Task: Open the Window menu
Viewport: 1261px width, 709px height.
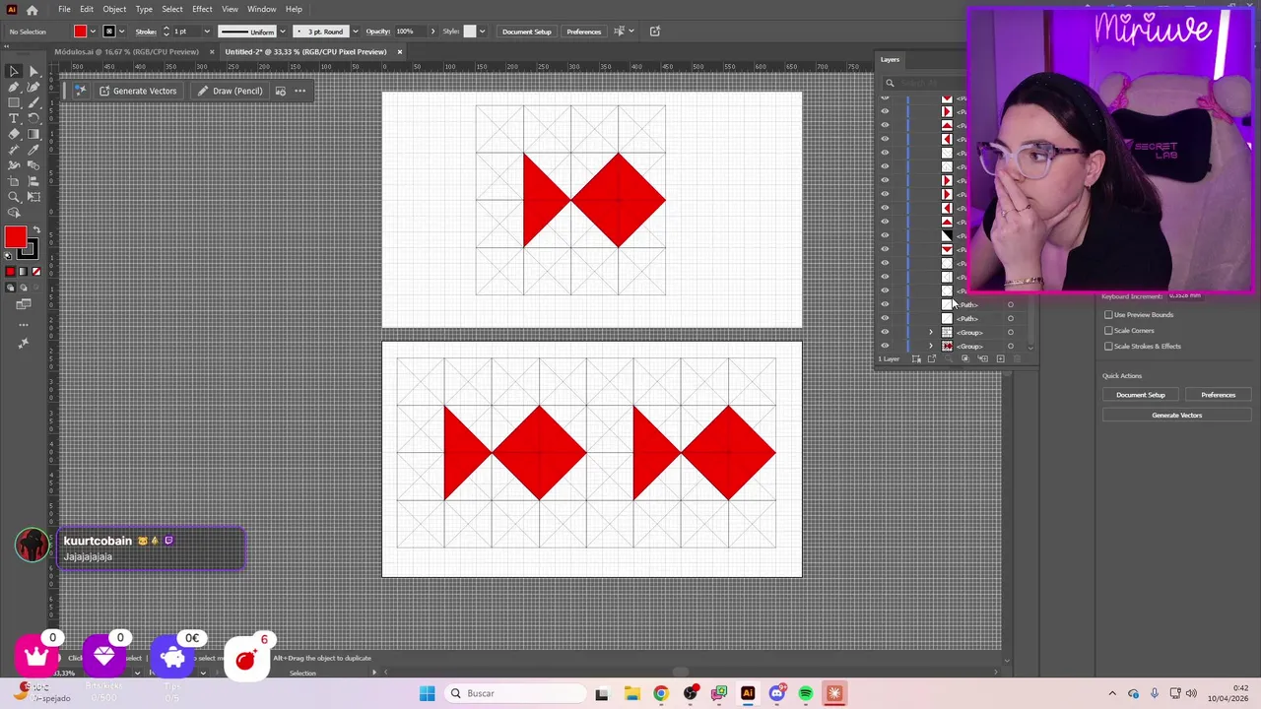Action: (261, 9)
